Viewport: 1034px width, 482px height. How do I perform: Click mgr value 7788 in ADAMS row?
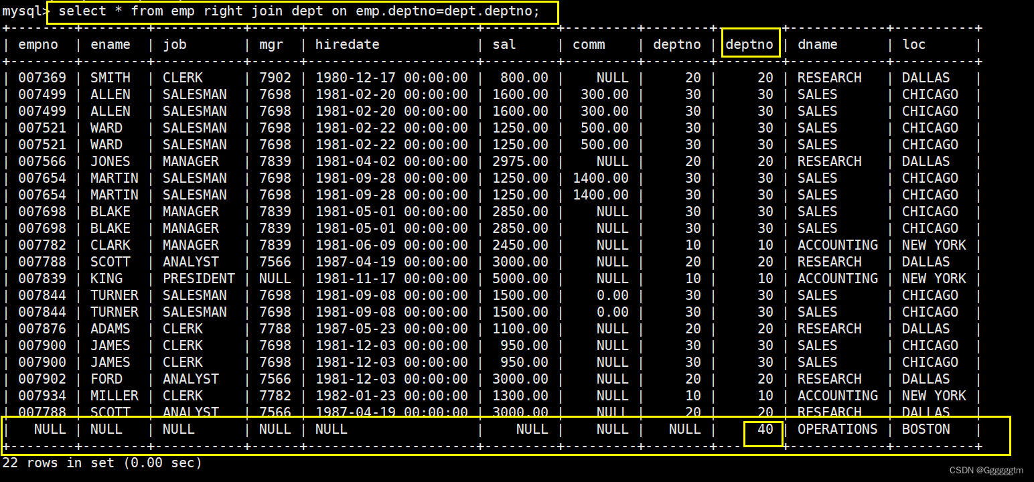[275, 329]
